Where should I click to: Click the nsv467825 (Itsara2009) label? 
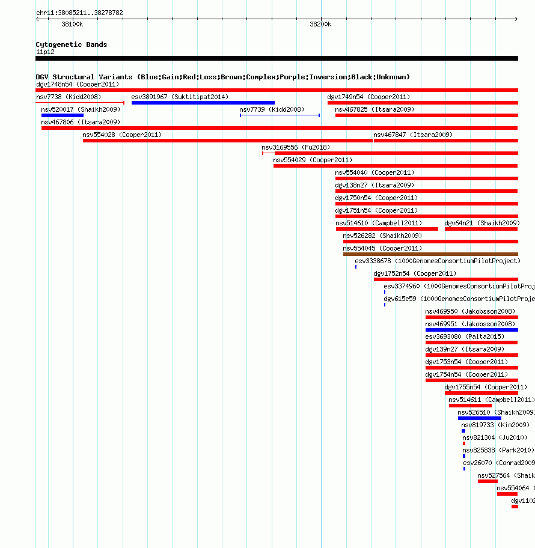(374, 109)
